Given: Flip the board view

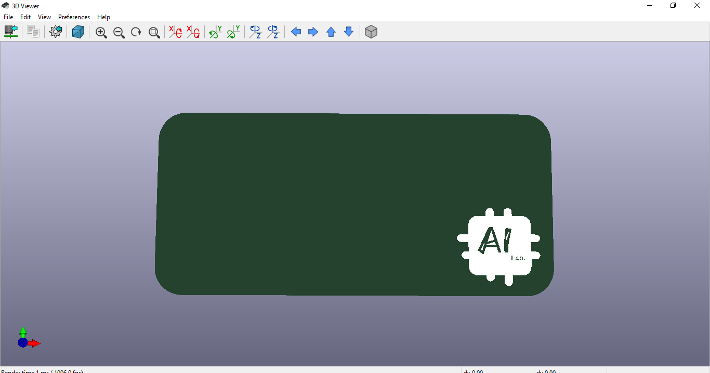Looking at the screenshot, I should pos(78,32).
